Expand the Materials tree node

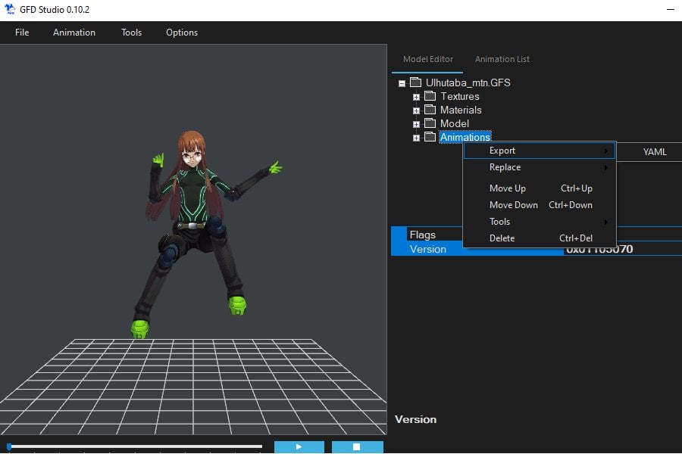pos(416,110)
